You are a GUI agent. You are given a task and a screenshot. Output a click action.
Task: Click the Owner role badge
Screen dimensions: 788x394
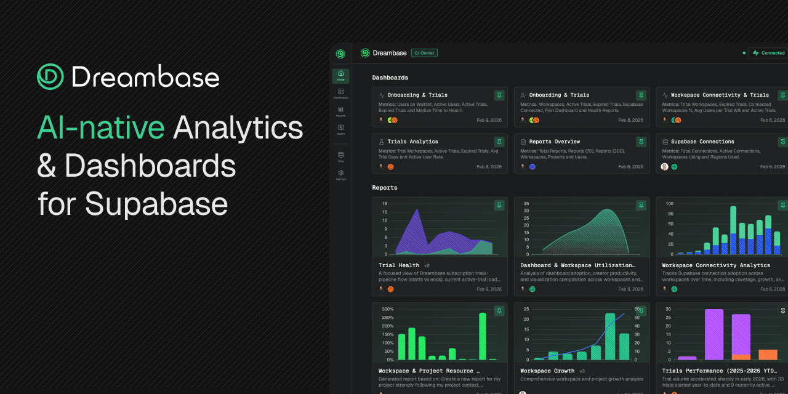(x=424, y=53)
